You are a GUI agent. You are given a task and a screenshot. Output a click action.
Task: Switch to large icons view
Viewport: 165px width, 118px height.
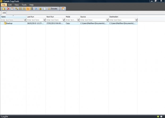tap(20, 9)
